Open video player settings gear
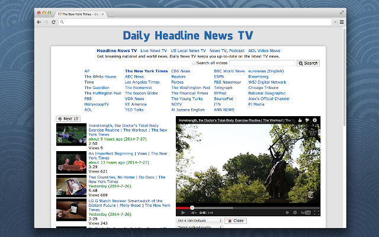Viewport: 379px width, 237px height. 295,213
